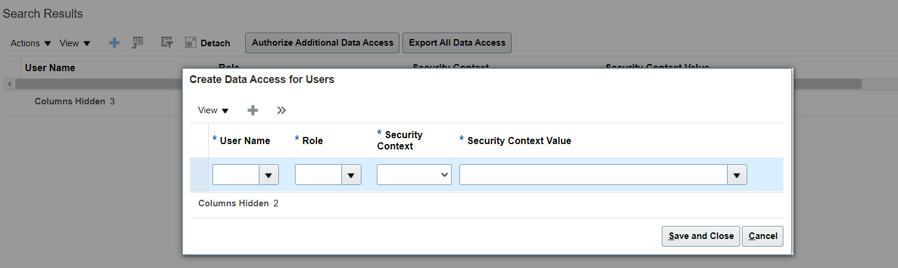The width and height of the screenshot is (898, 268).
Task: Click the blue plus icon in Search Results toolbar
Action: click(x=115, y=43)
